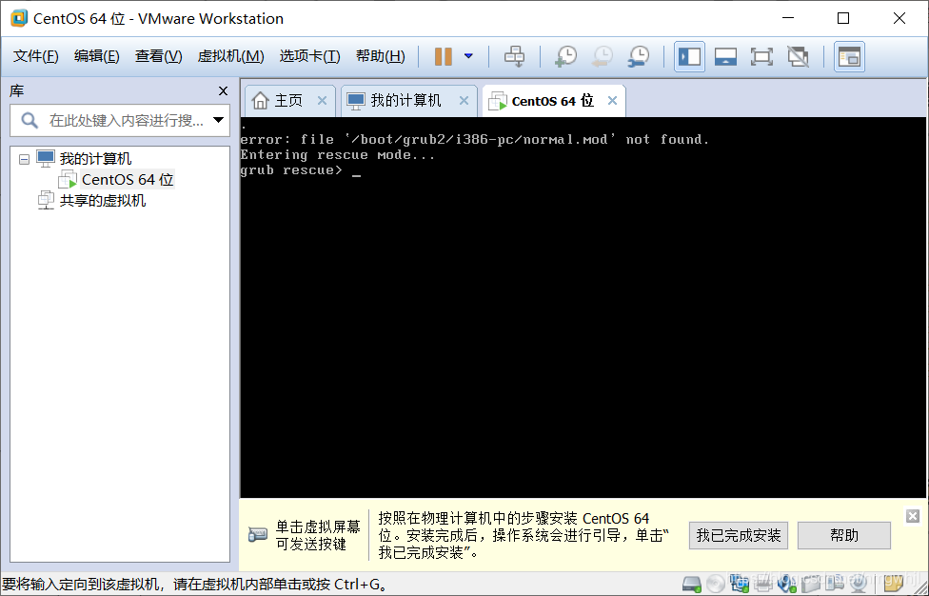
Task: Close the 我的计算机 tab
Action: 464,101
